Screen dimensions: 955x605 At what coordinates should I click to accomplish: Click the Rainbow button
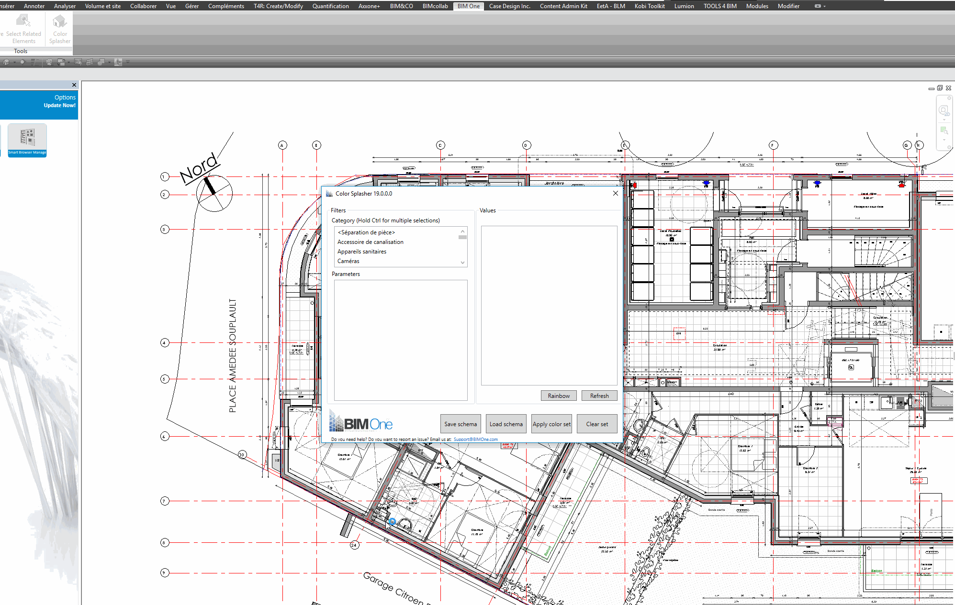(x=558, y=396)
